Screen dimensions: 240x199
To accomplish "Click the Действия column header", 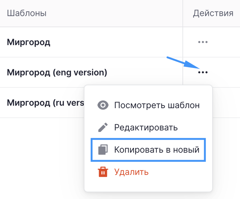I will [x=213, y=13].
